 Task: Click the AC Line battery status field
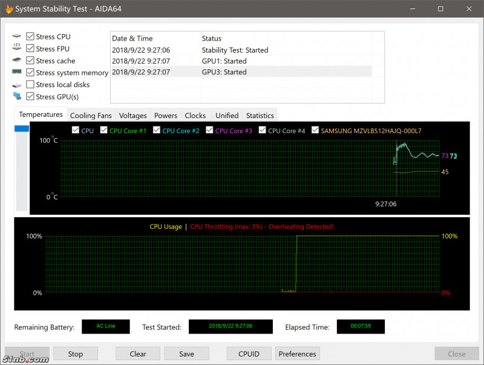(x=105, y=326)
